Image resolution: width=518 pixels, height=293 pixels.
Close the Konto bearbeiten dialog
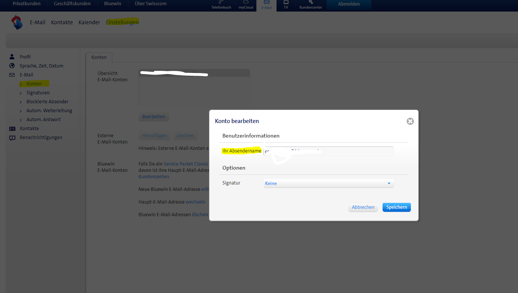pos(410,121)
